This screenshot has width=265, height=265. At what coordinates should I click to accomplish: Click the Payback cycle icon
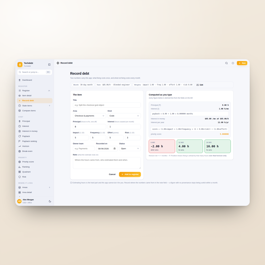click(x=20, y=136)
